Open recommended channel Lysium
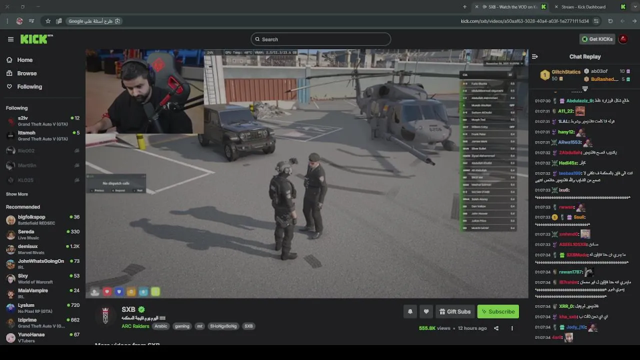640x360 pixels. pyautogui.click(x=42, y=308)
